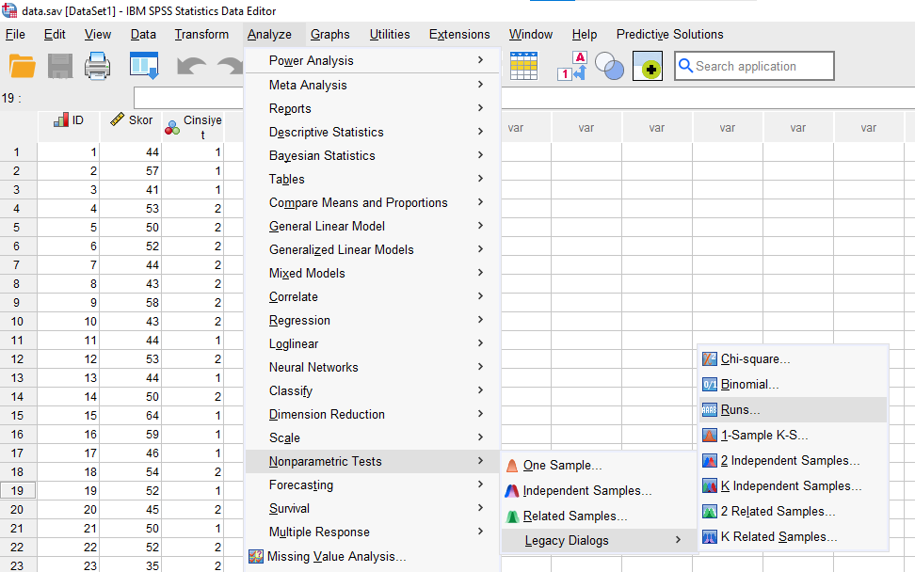This screenshot has height=572, width=915.
Task: Select Chi-square from Legacy Dialogs
Action: [755, 359]
